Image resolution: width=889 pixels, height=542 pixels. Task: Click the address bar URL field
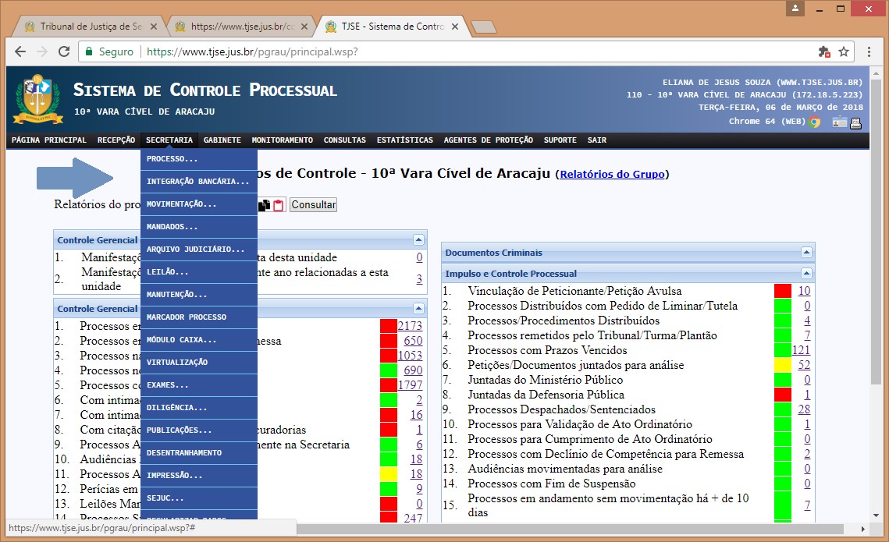[x=468, y=51]
